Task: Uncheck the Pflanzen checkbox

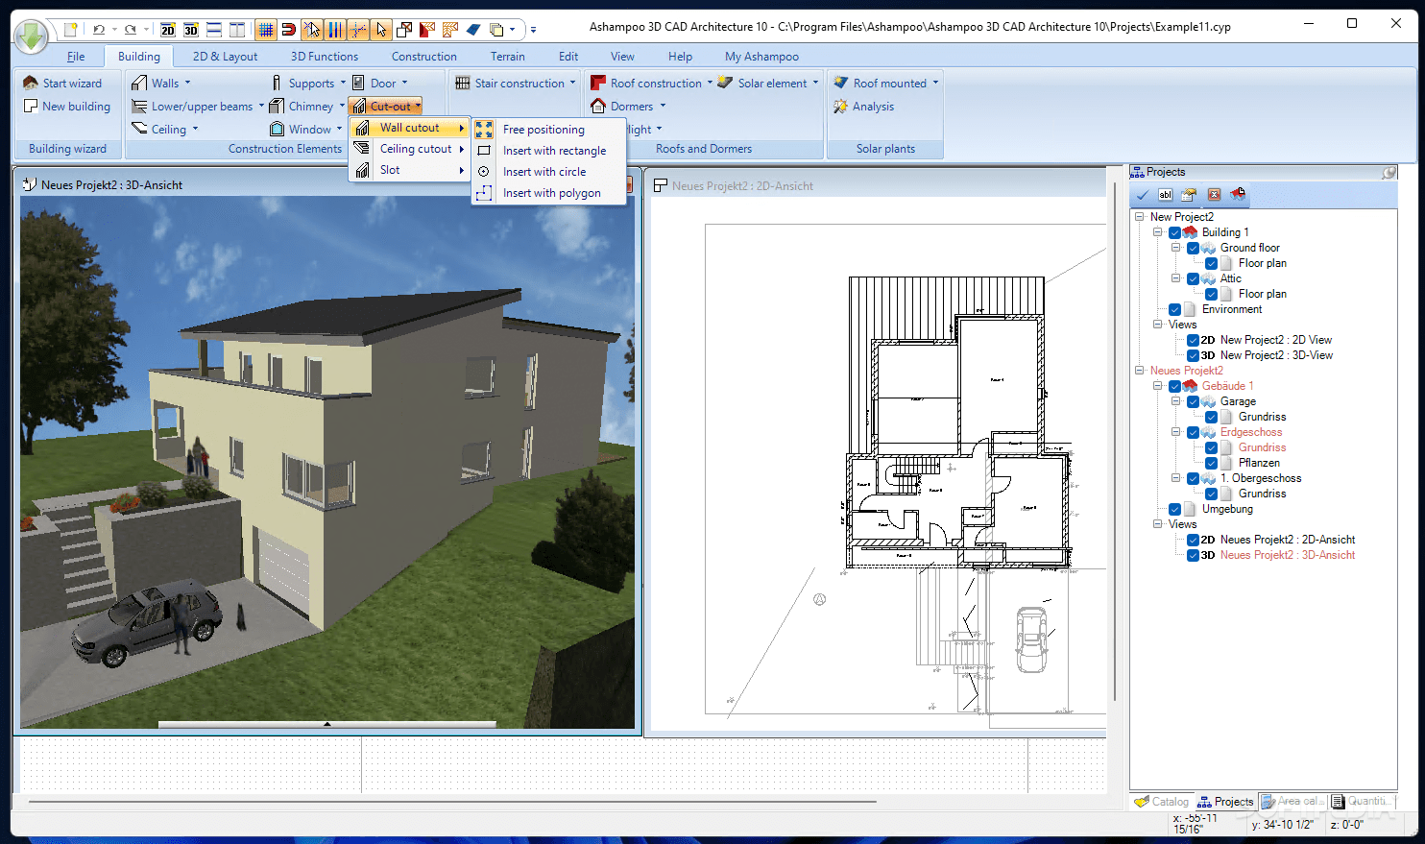Action: point(1211,463)
